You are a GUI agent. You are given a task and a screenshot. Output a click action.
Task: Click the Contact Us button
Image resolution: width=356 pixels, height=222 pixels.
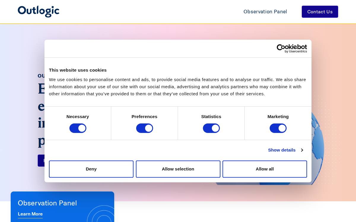click(x=320, y=12)
